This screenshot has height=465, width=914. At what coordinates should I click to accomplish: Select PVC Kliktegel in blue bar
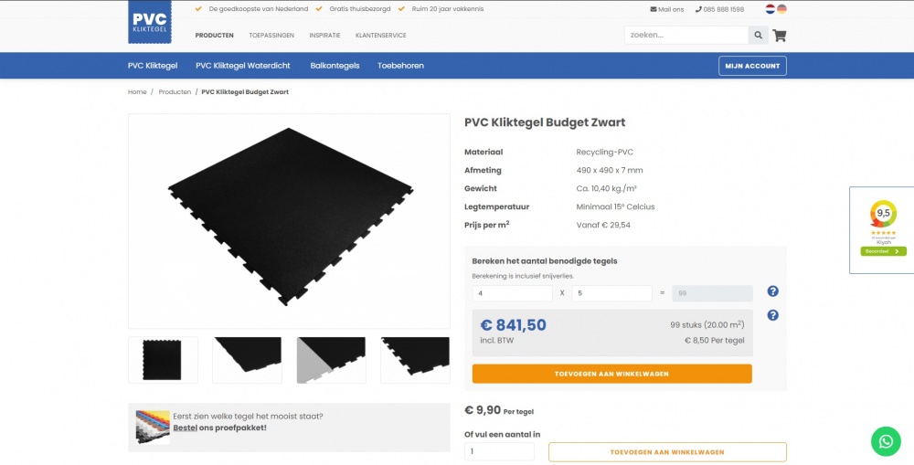(153, 66)
